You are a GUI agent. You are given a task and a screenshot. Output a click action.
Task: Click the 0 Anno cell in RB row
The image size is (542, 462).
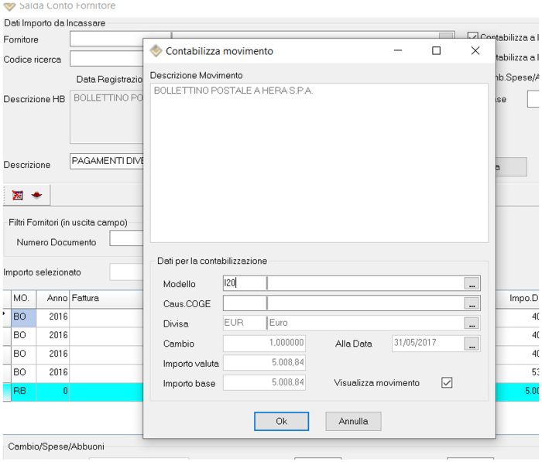click(53, 392)
